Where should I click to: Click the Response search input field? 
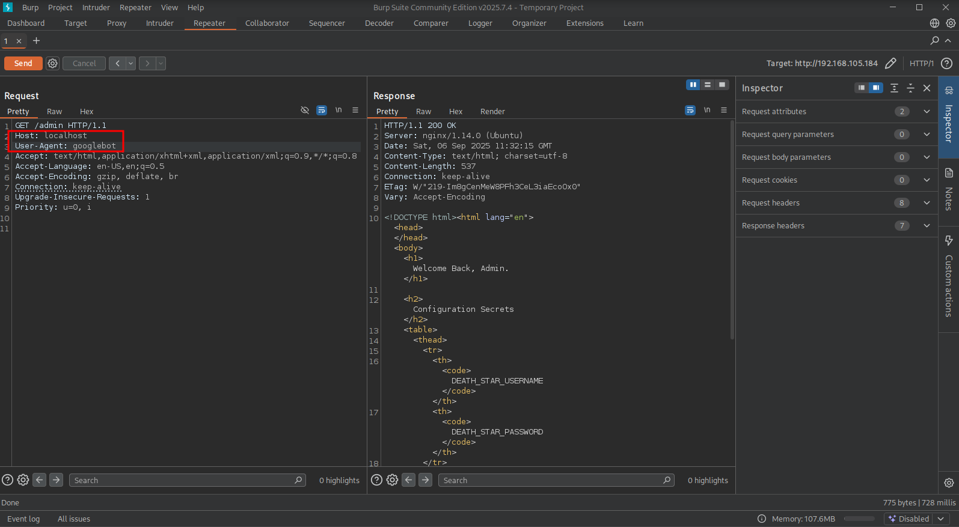(550, 480)
